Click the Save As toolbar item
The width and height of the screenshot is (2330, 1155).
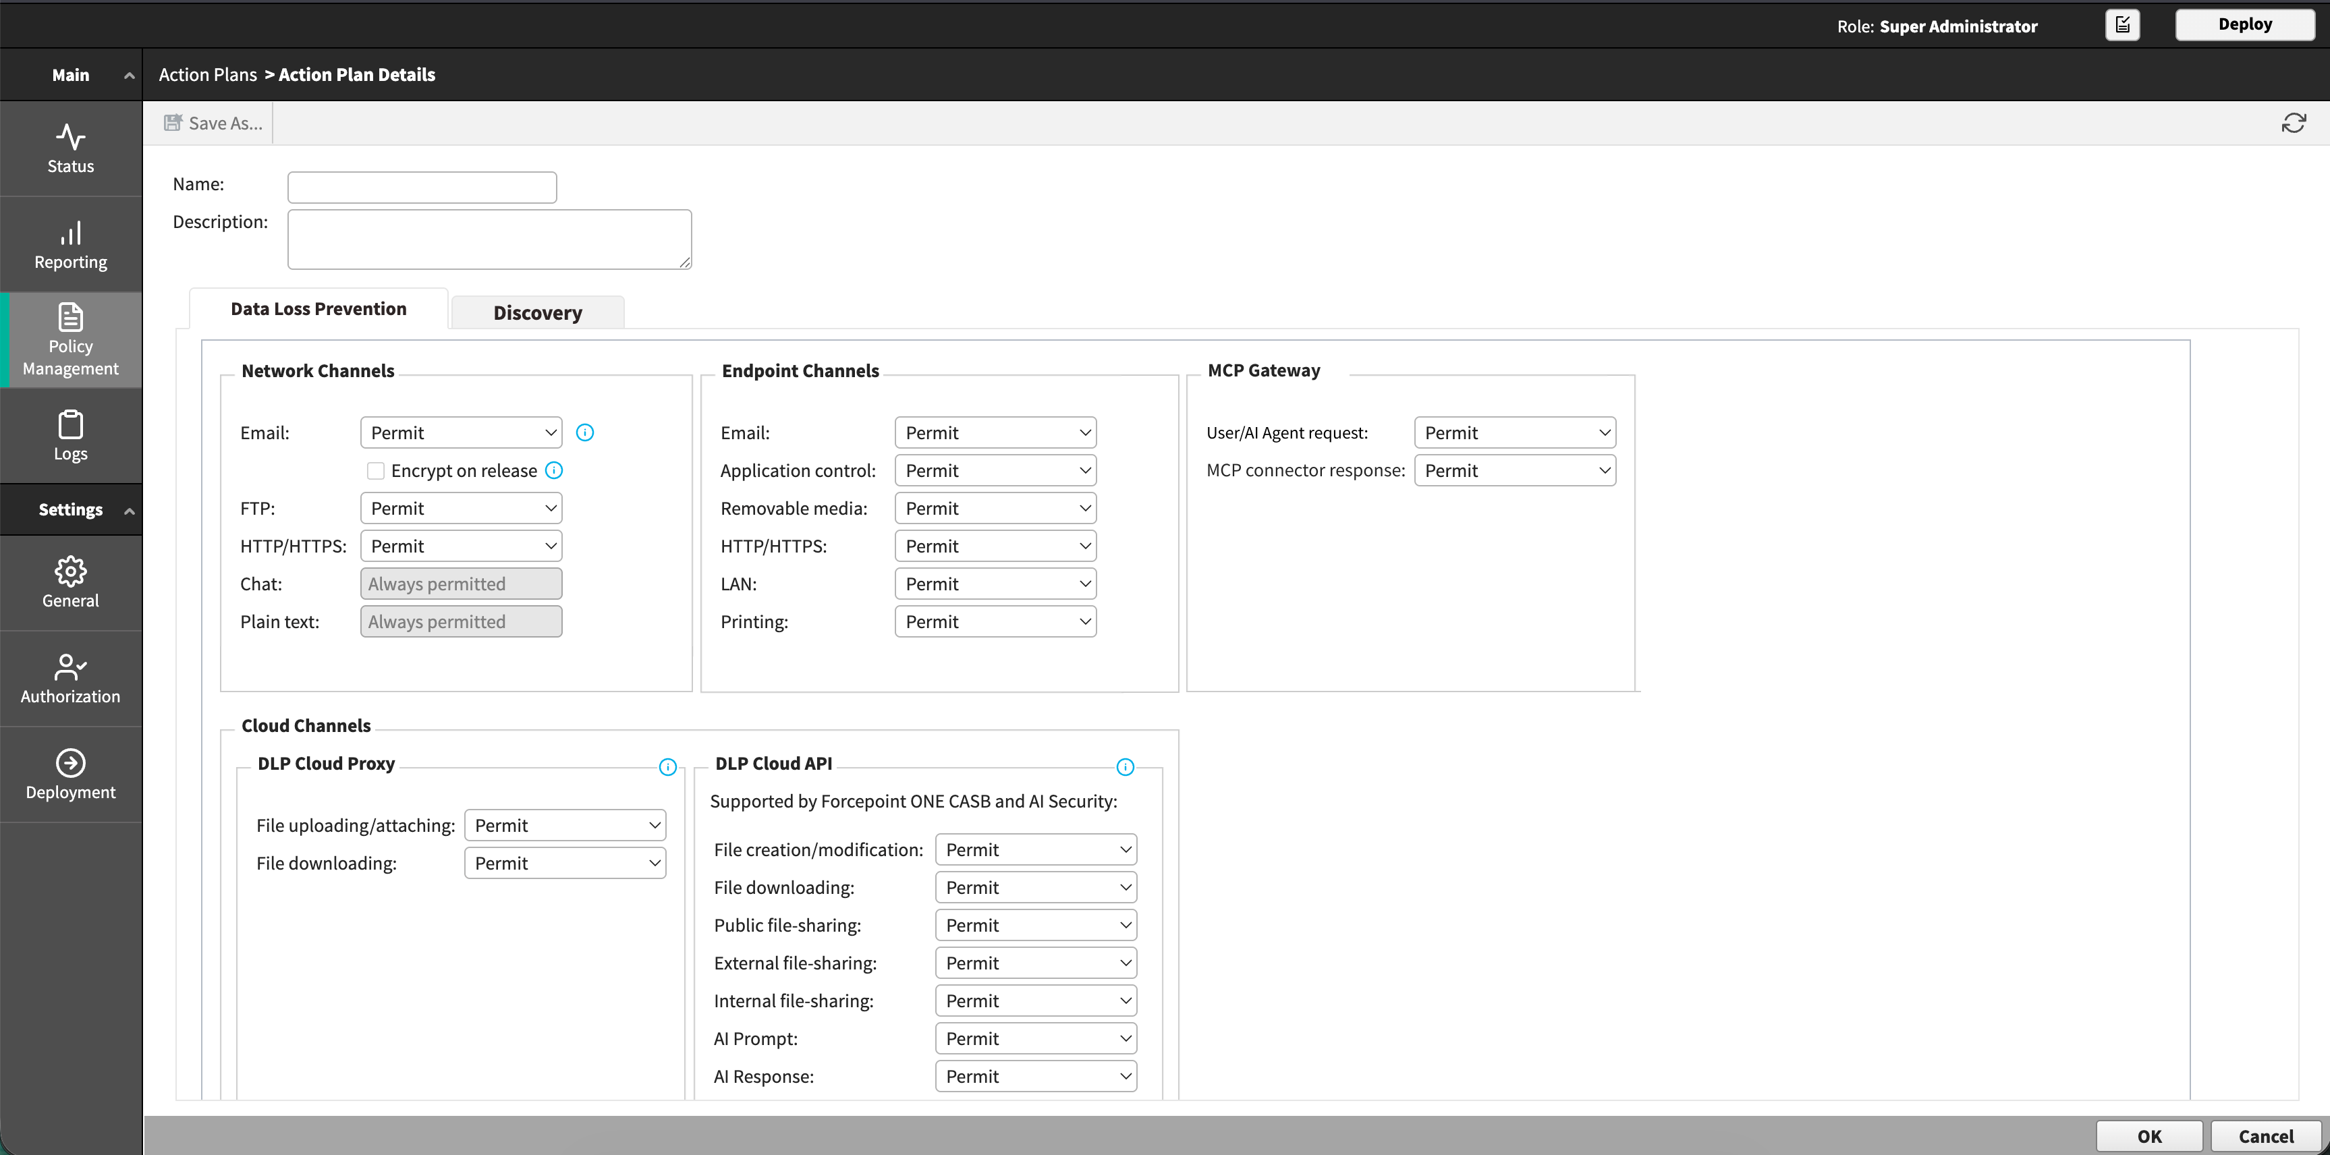pyautogui.click(x=213, y=123)
